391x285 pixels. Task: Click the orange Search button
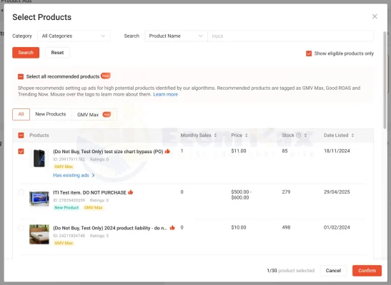click(26, 53)
